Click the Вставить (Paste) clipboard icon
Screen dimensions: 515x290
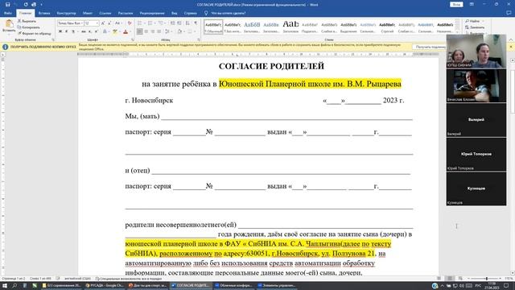(x=9, y=24)
